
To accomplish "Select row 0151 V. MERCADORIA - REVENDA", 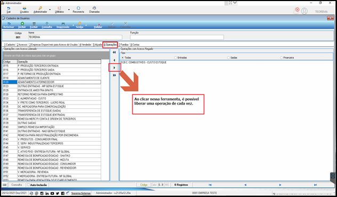I will (x=52, y=172).
